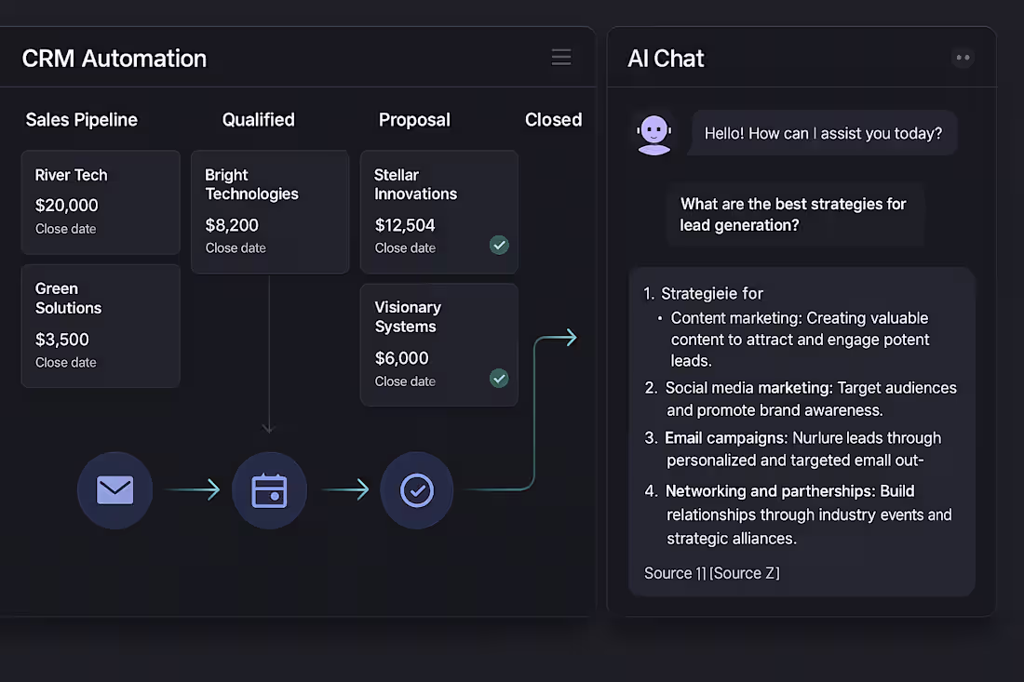Image resolution: width=1024 pixels, height=682 pixels.
Task: Select the Bright Technologies deal card
Action: 269,211
